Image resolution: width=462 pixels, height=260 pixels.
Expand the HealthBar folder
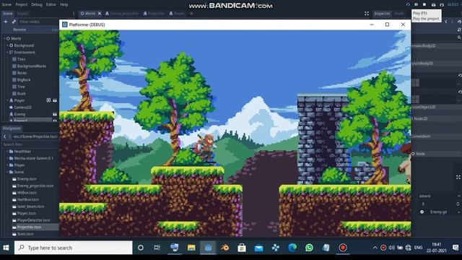pyautogui.click(x=7, y=152)
